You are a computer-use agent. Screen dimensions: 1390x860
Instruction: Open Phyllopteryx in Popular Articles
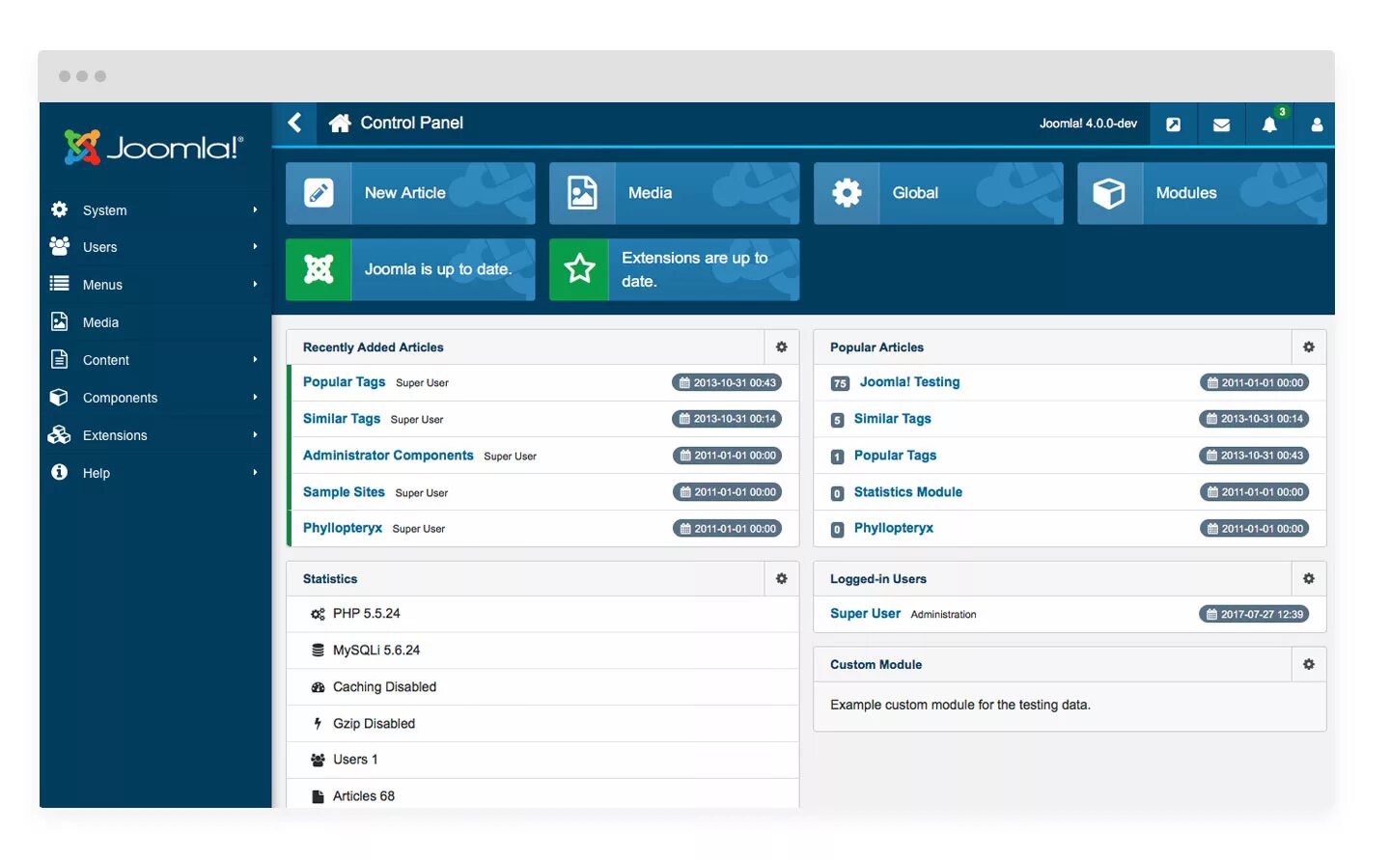pos(893,528)
